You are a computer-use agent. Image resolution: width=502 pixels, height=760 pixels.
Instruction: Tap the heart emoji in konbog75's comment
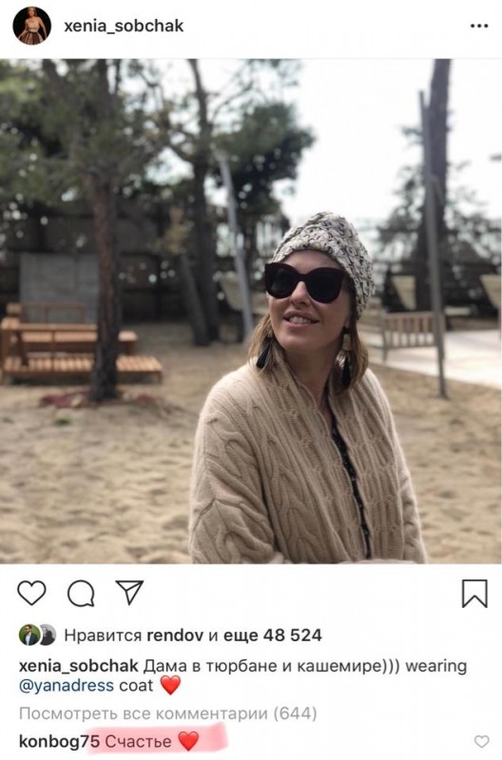point(188,741)
